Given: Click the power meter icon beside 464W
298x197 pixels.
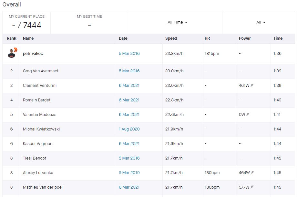Looking at the screenshot, I should click(x=252, y=173).
